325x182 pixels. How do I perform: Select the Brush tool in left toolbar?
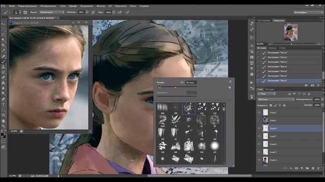tap(4, 62)
